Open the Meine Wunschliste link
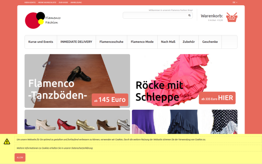 [x=47, y=3]
